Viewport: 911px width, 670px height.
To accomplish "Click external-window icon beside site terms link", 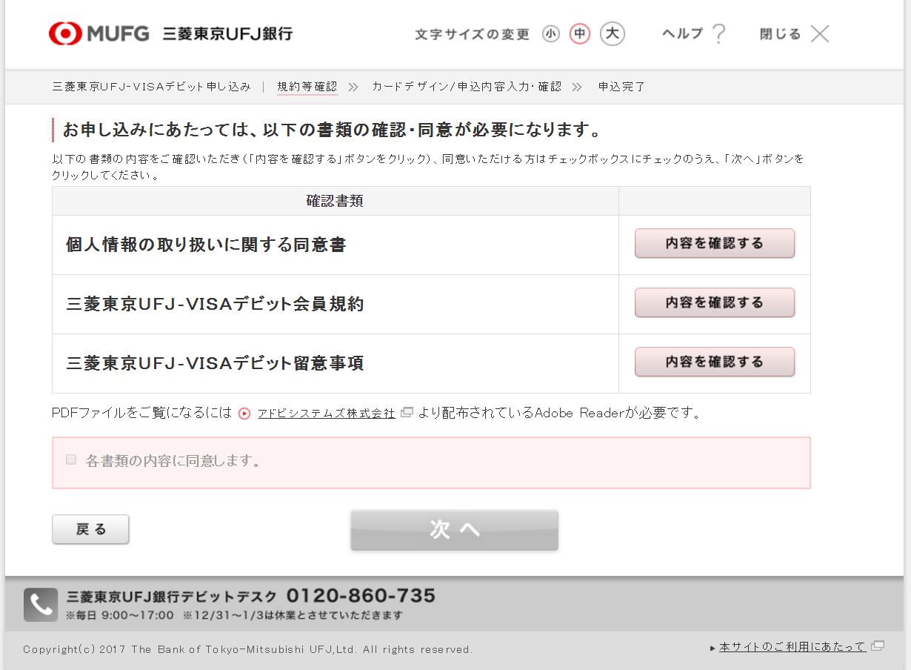I will [x=878, y=646].
